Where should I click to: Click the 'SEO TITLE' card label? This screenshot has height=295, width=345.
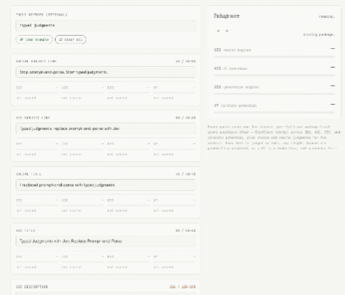(25, 230)
